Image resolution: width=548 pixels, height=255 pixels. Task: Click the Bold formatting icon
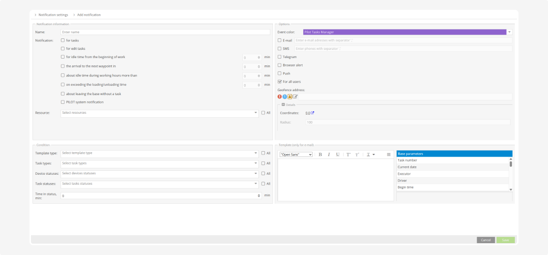point(320,155)
